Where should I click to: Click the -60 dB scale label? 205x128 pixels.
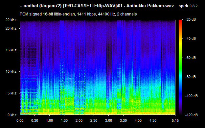click(191, 58)
